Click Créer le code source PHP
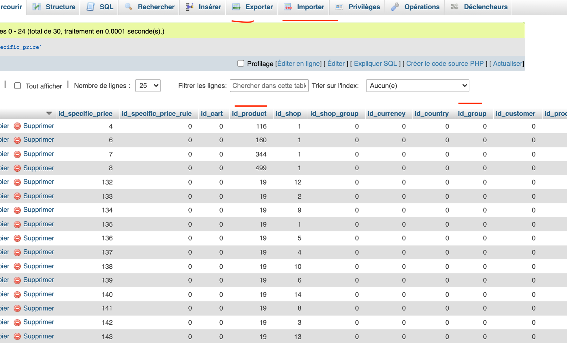567x343 pixels. (x=444, y=63)
